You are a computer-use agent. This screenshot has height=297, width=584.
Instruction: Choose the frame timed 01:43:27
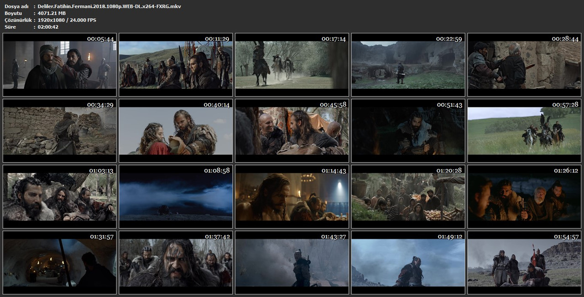pyautogui.click(x=292, y=263)
